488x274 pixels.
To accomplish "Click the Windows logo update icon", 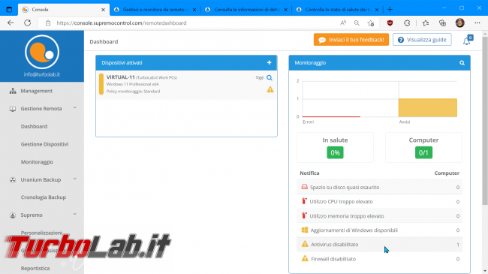I will [x=305, y=230].
